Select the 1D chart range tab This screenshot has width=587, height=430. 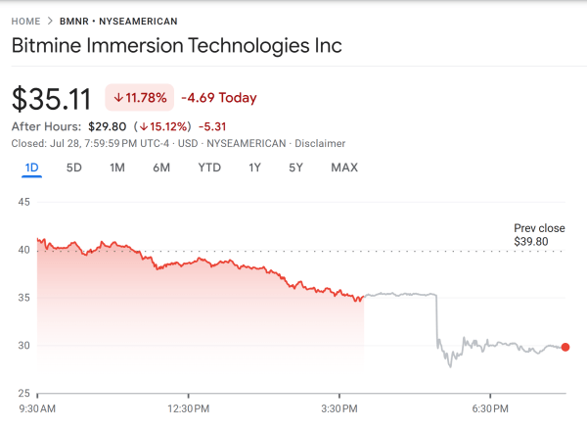click(31, 167)
